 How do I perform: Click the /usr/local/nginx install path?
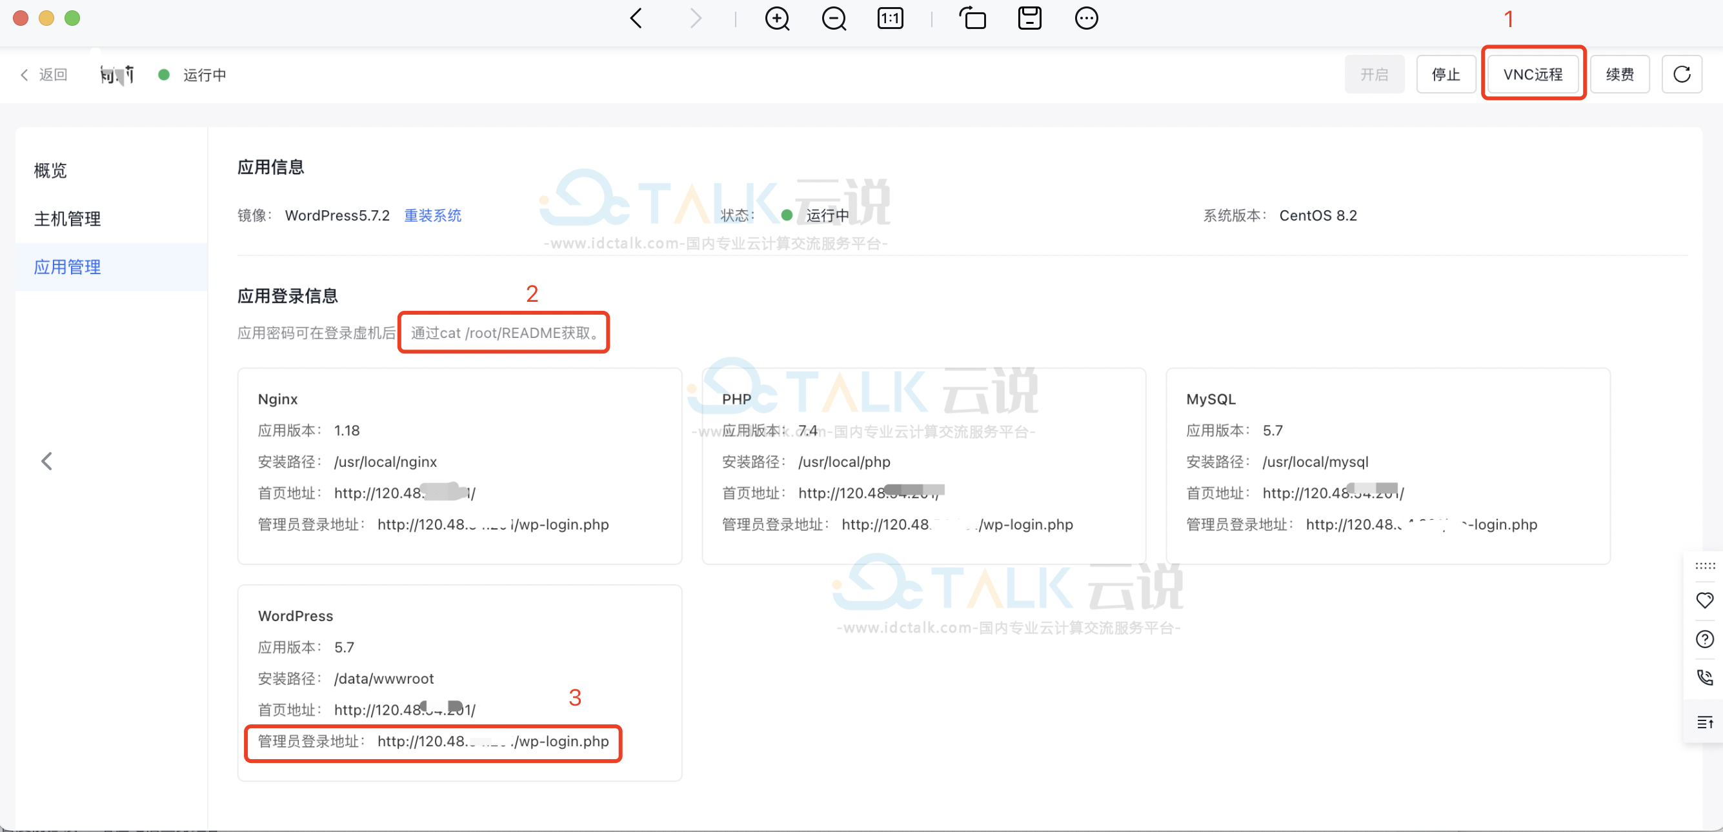point(385,462)
